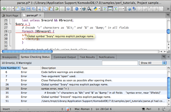Open the Breakpoints tab
Viewport: 171px width, 112px height.
[9, 57]
